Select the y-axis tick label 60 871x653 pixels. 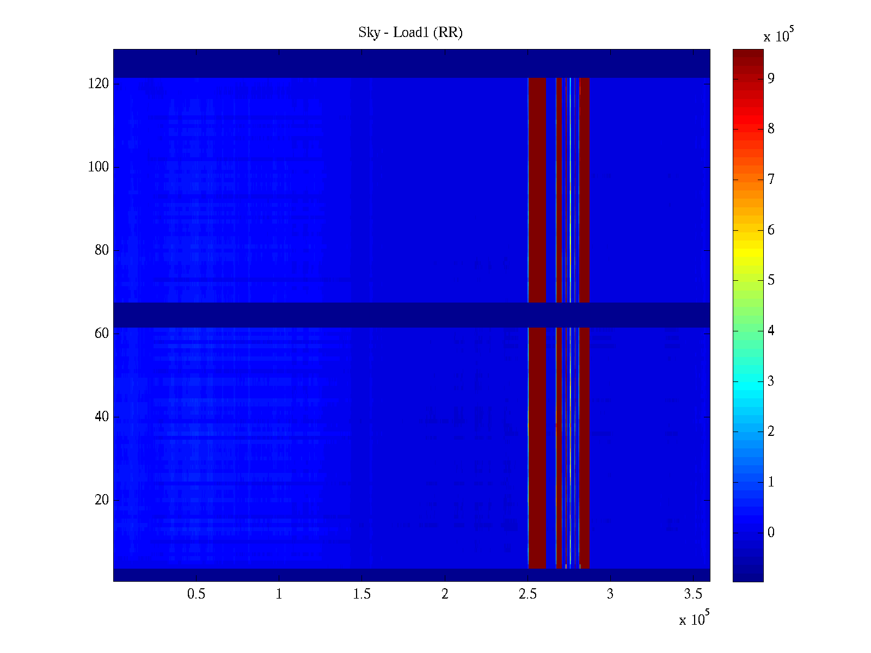[x=102, y=334]
